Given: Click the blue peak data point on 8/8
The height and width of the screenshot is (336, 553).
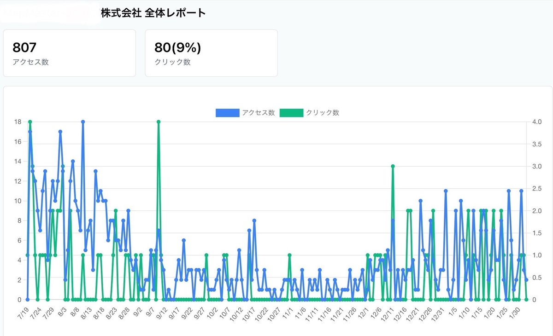Looking at the screenshot, I should [x=83, y=122].
